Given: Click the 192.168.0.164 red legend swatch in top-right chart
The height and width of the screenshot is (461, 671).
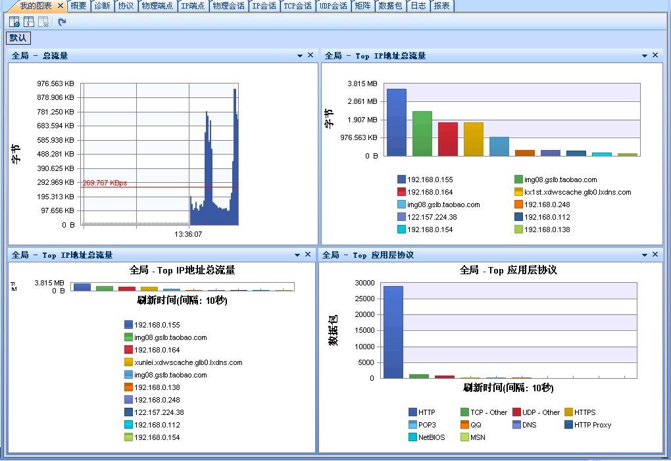Looking at the screenshot, I should (x=401, y=192).
